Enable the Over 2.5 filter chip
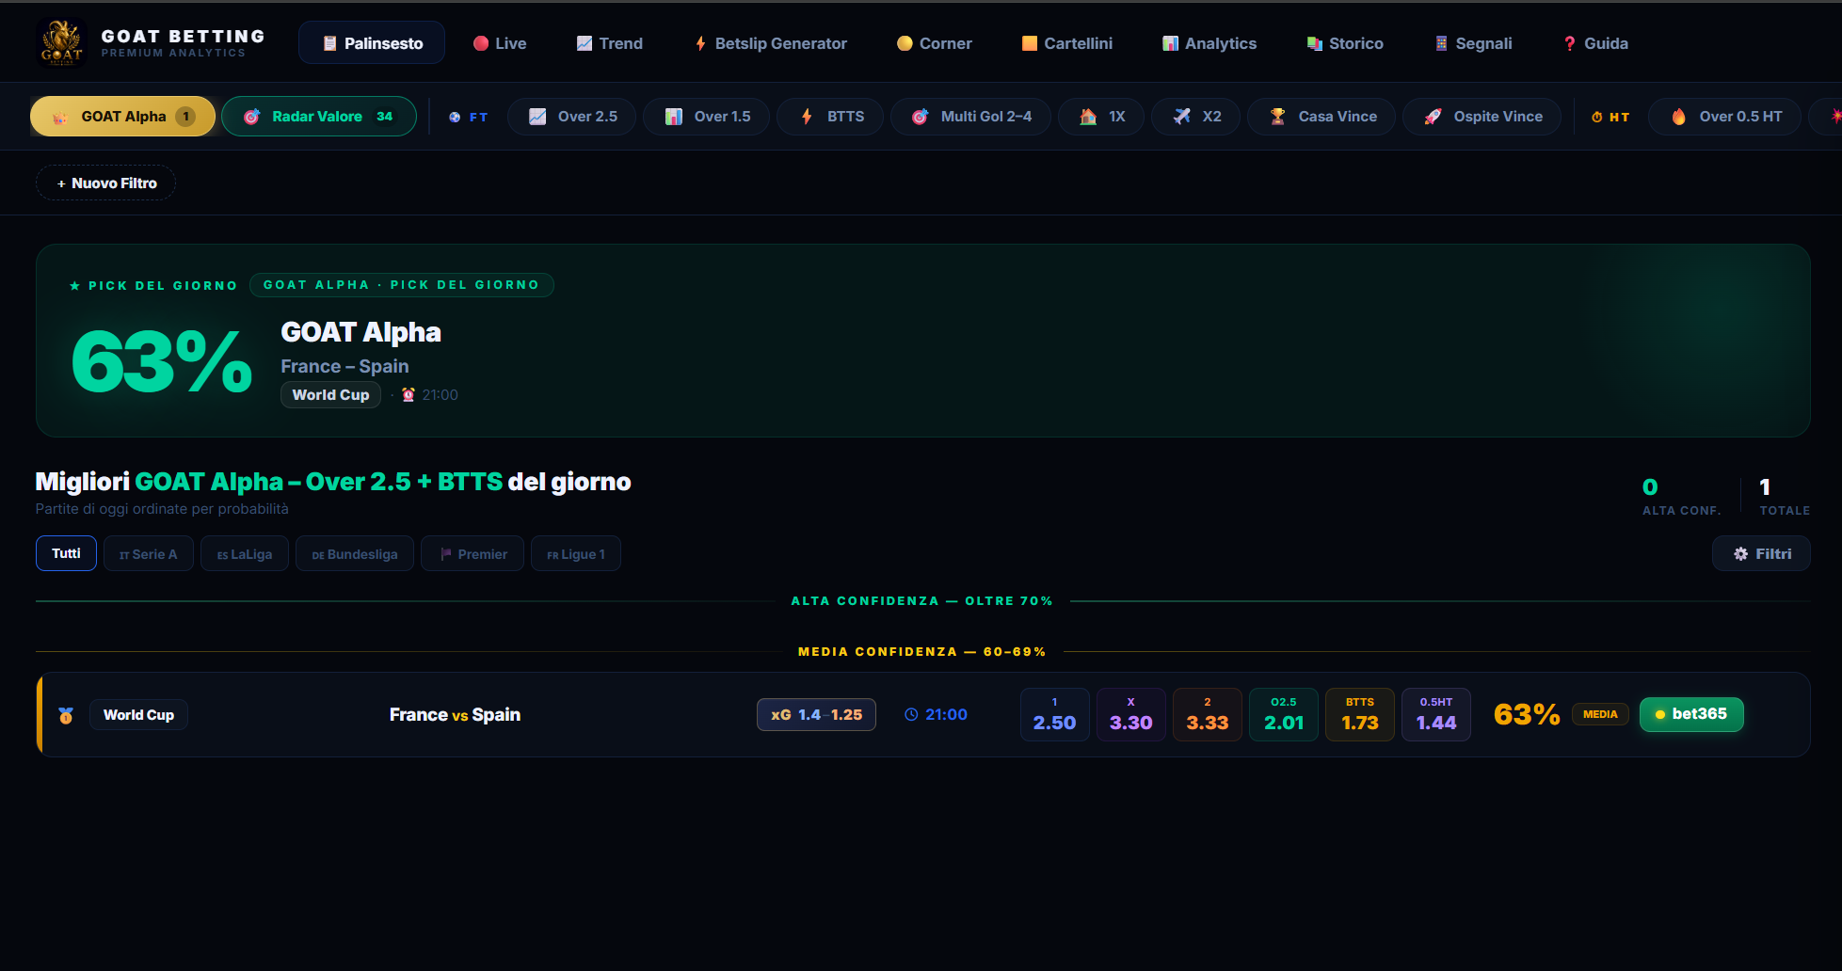This screenshot has height=971, width=1842. tap(572, 117)
